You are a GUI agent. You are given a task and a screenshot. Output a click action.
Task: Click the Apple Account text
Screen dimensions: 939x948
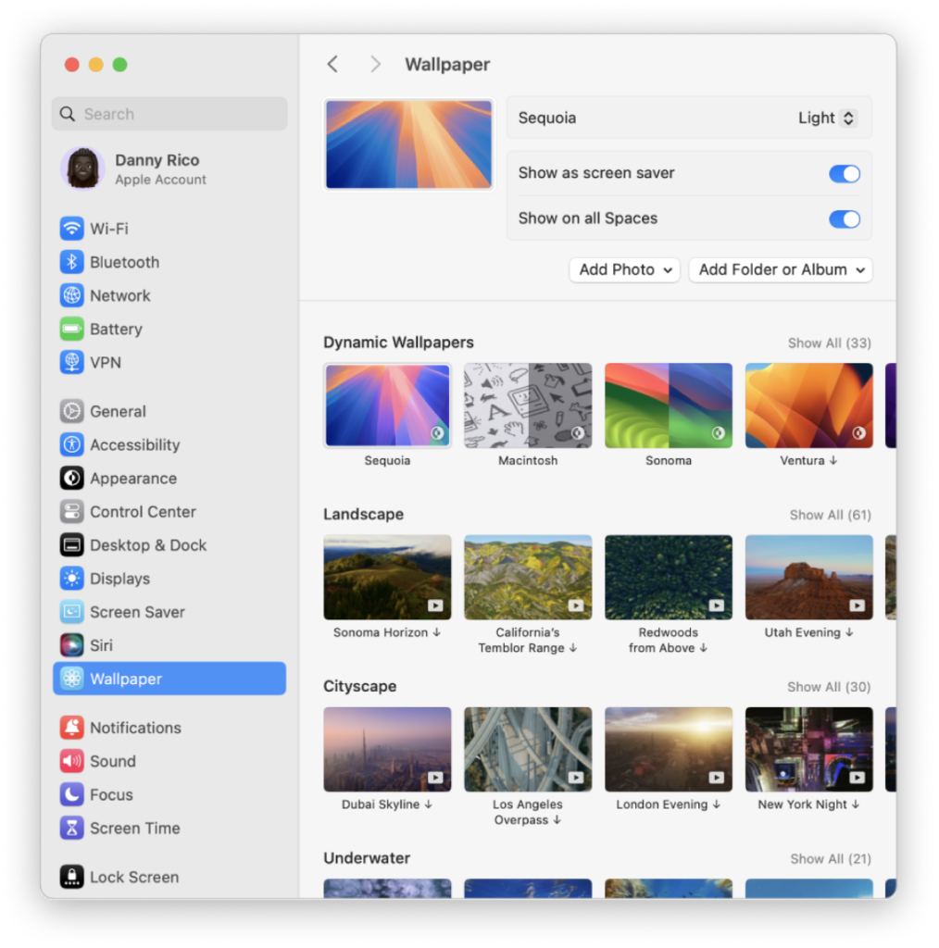[160, 180]
